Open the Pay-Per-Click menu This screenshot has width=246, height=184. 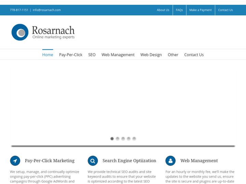point(70,55)
